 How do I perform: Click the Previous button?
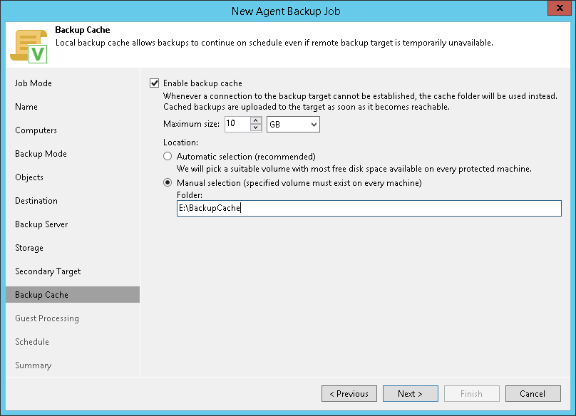pos(349,393)
